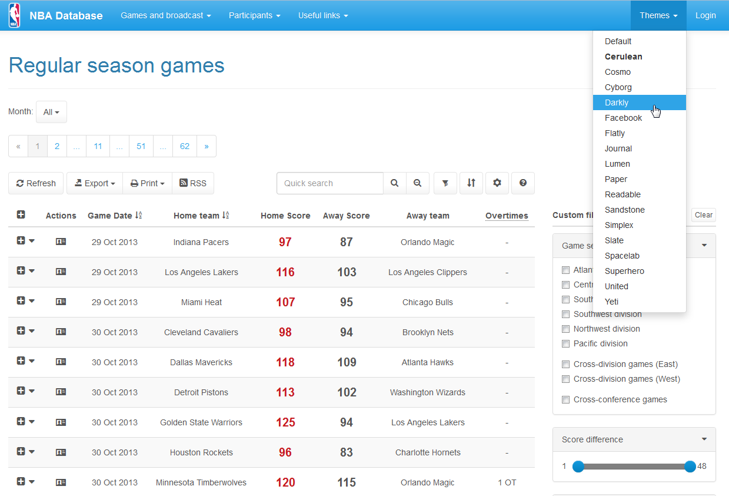Screen dimensions: 729x496
Task: Tick the Central division checkbox
Action: [x=565, y=285]
